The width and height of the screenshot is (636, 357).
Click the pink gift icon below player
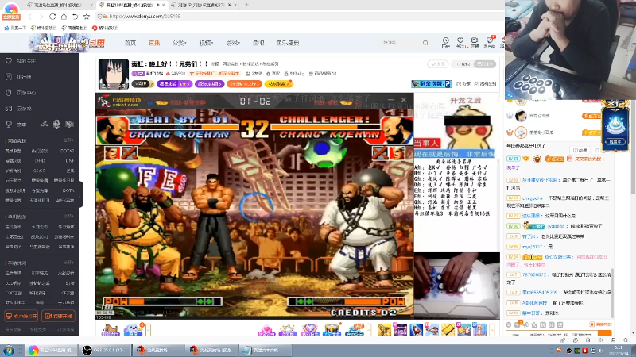click(x=266, y=329)
